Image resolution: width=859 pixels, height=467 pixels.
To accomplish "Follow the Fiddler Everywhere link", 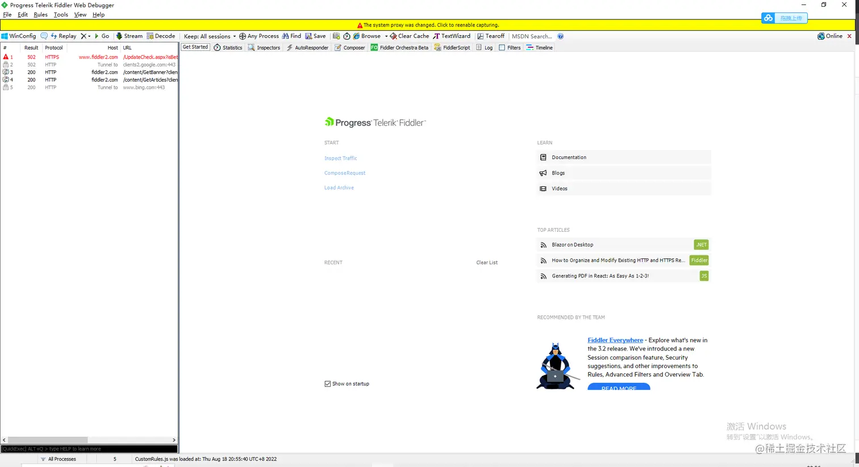I will point(615,340).
